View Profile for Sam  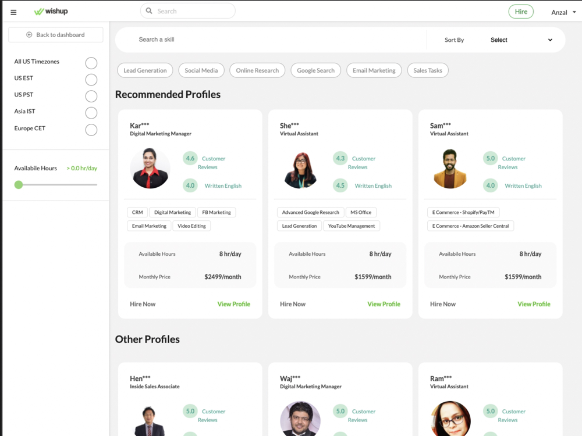533,304
